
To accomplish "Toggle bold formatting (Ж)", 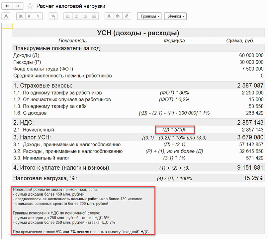I will 21,16.
